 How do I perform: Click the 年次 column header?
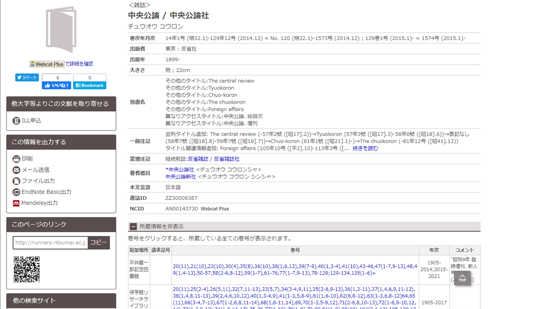click(434, 250)
